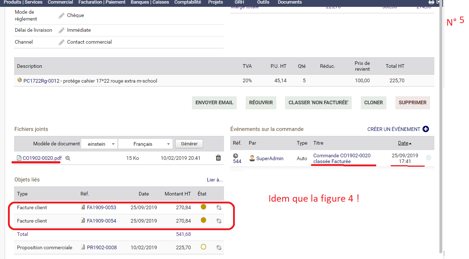This screenshot has width=469, height=259.
Task: Click CRÉER UN ÉVÉNEMENT link
Action: [394, 129]
